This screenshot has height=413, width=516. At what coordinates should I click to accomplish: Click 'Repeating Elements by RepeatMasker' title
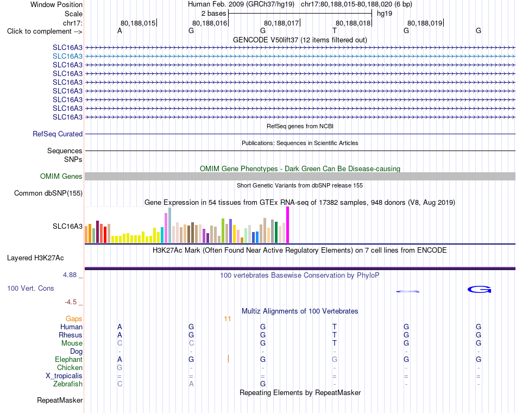300,393
